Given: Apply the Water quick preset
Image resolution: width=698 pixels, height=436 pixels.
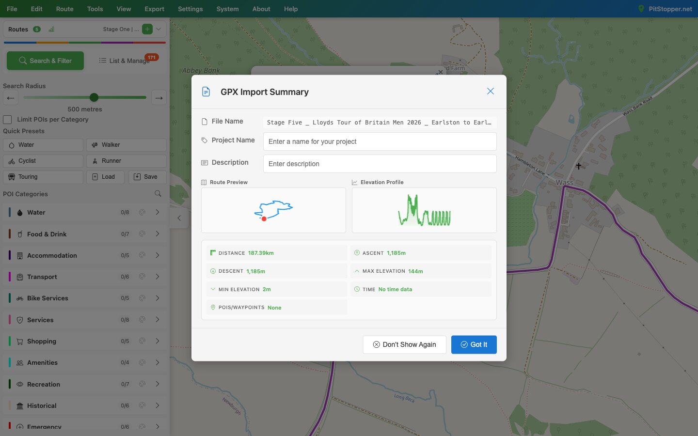Looking at the screenshot, I should 43,145.
